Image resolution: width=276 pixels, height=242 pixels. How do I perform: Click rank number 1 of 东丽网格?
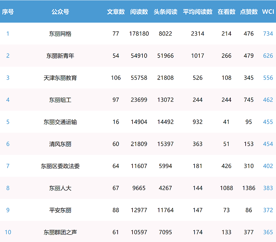pyautogui.click(x=8, y=34)
